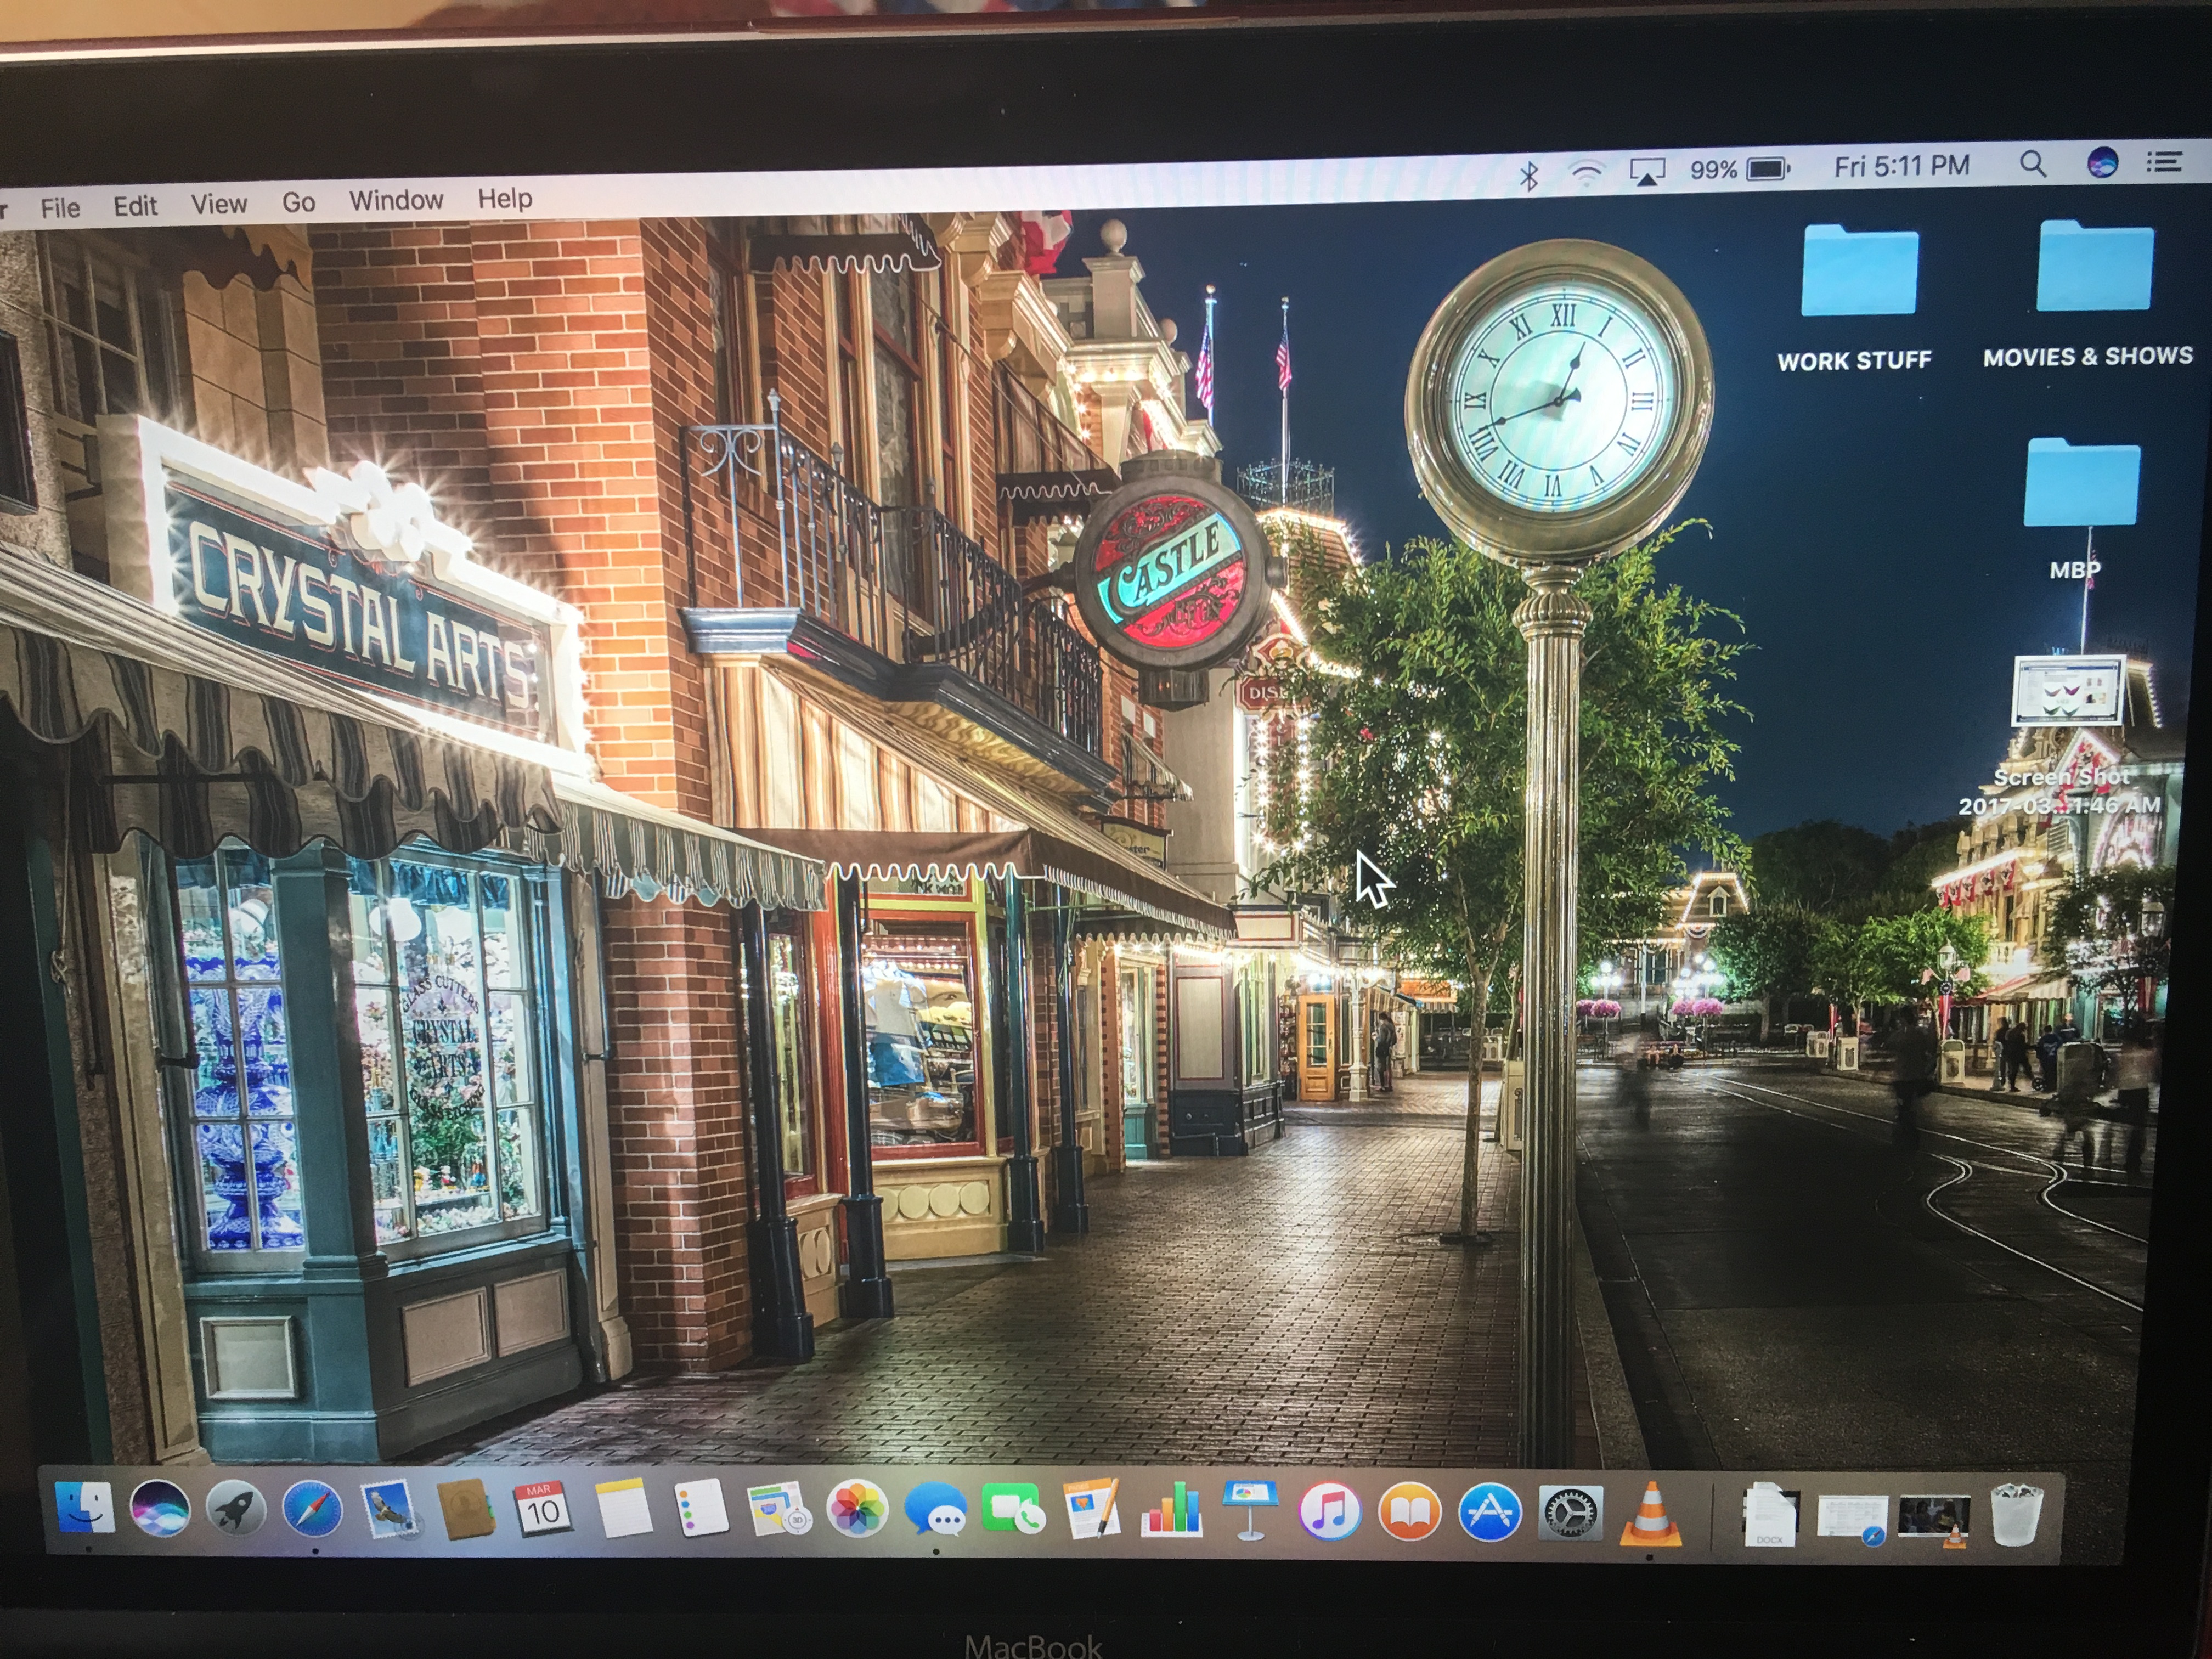Open the App Store in Dock

[1490, 1511]
